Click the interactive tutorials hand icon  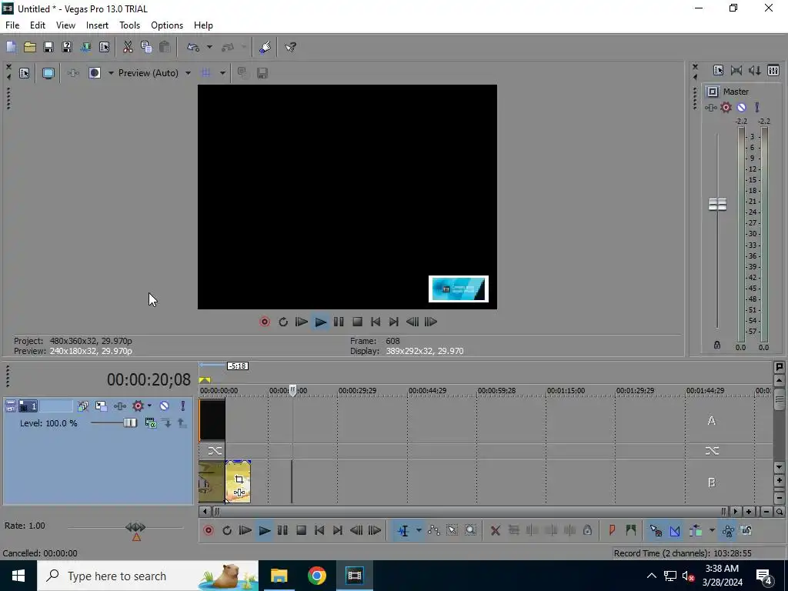(x=265, y=47)
